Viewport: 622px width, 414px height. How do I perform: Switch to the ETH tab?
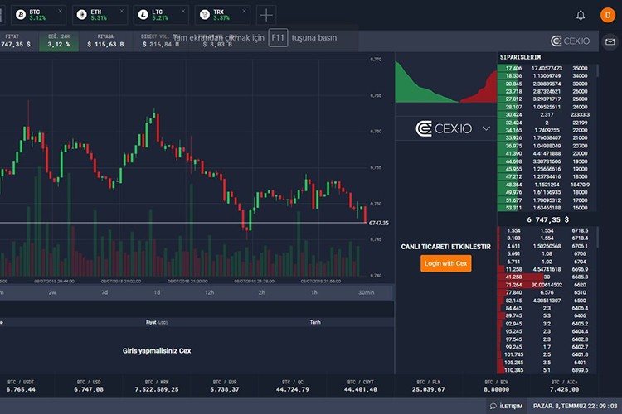click(99, 15)
